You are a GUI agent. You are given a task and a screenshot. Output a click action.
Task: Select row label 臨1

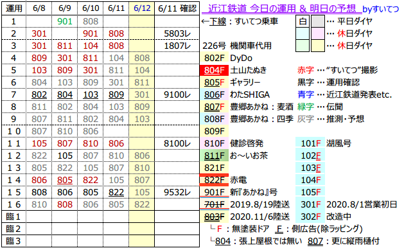tap(13, 217)
